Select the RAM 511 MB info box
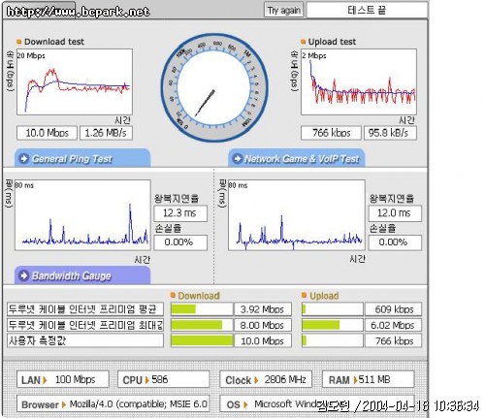Image resolution: width=485 pixels, height=418 pixels. click(x=369, y=379)
